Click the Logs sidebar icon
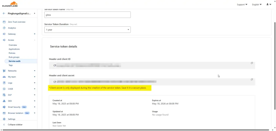This screenshot has height=131, width=276. coord(4,83)
